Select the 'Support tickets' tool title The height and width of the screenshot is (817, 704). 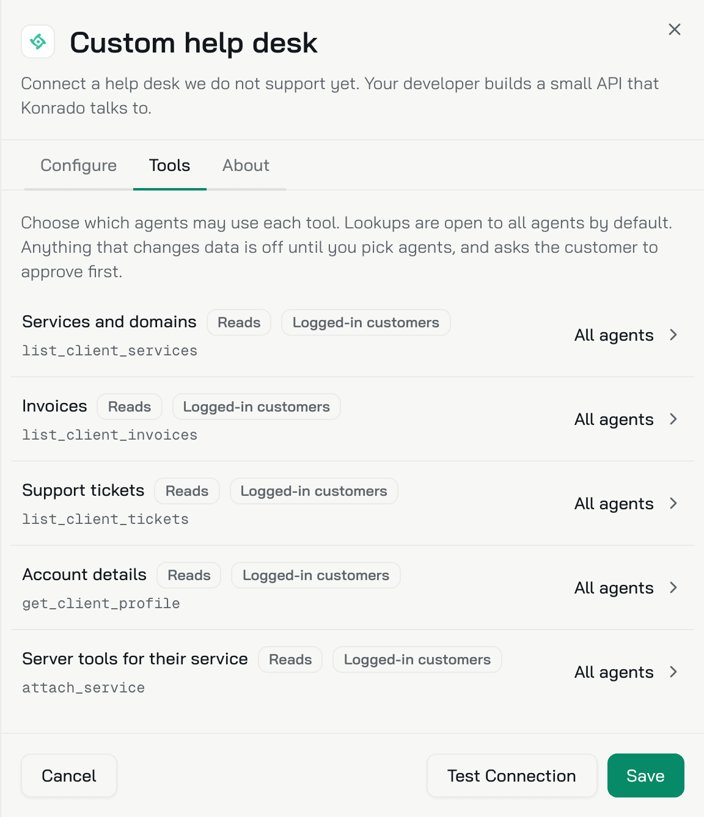[x=83, y=490]
